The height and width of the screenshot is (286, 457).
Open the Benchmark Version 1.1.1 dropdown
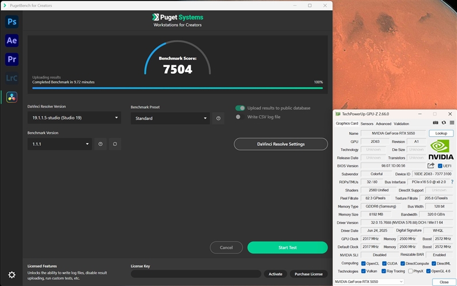coord(60,144)
